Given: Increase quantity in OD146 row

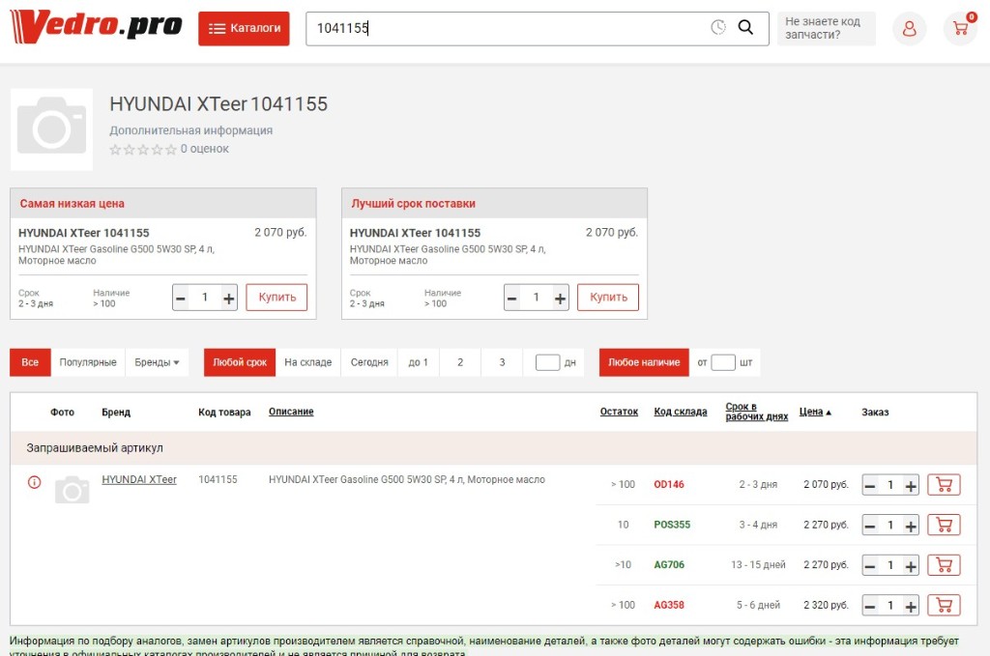Looking at the screenshot, I should click(911, 486).
